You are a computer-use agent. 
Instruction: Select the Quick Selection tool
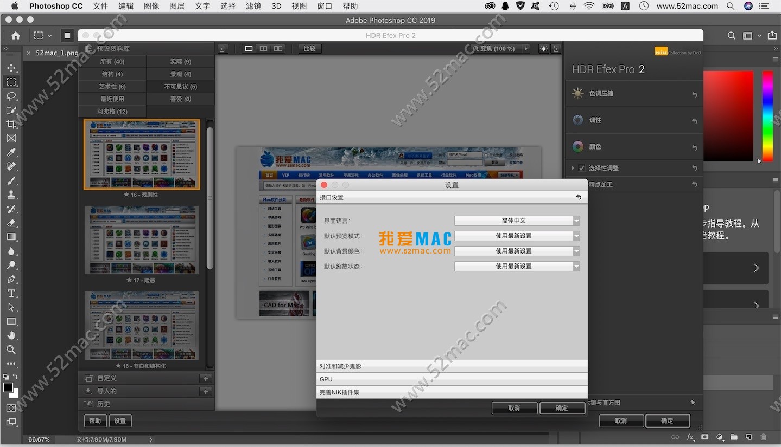click(11, 111)
